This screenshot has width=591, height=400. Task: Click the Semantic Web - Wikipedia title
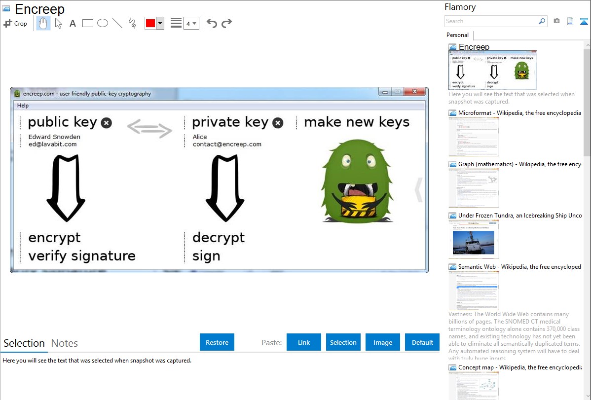(x=519, y=266)
